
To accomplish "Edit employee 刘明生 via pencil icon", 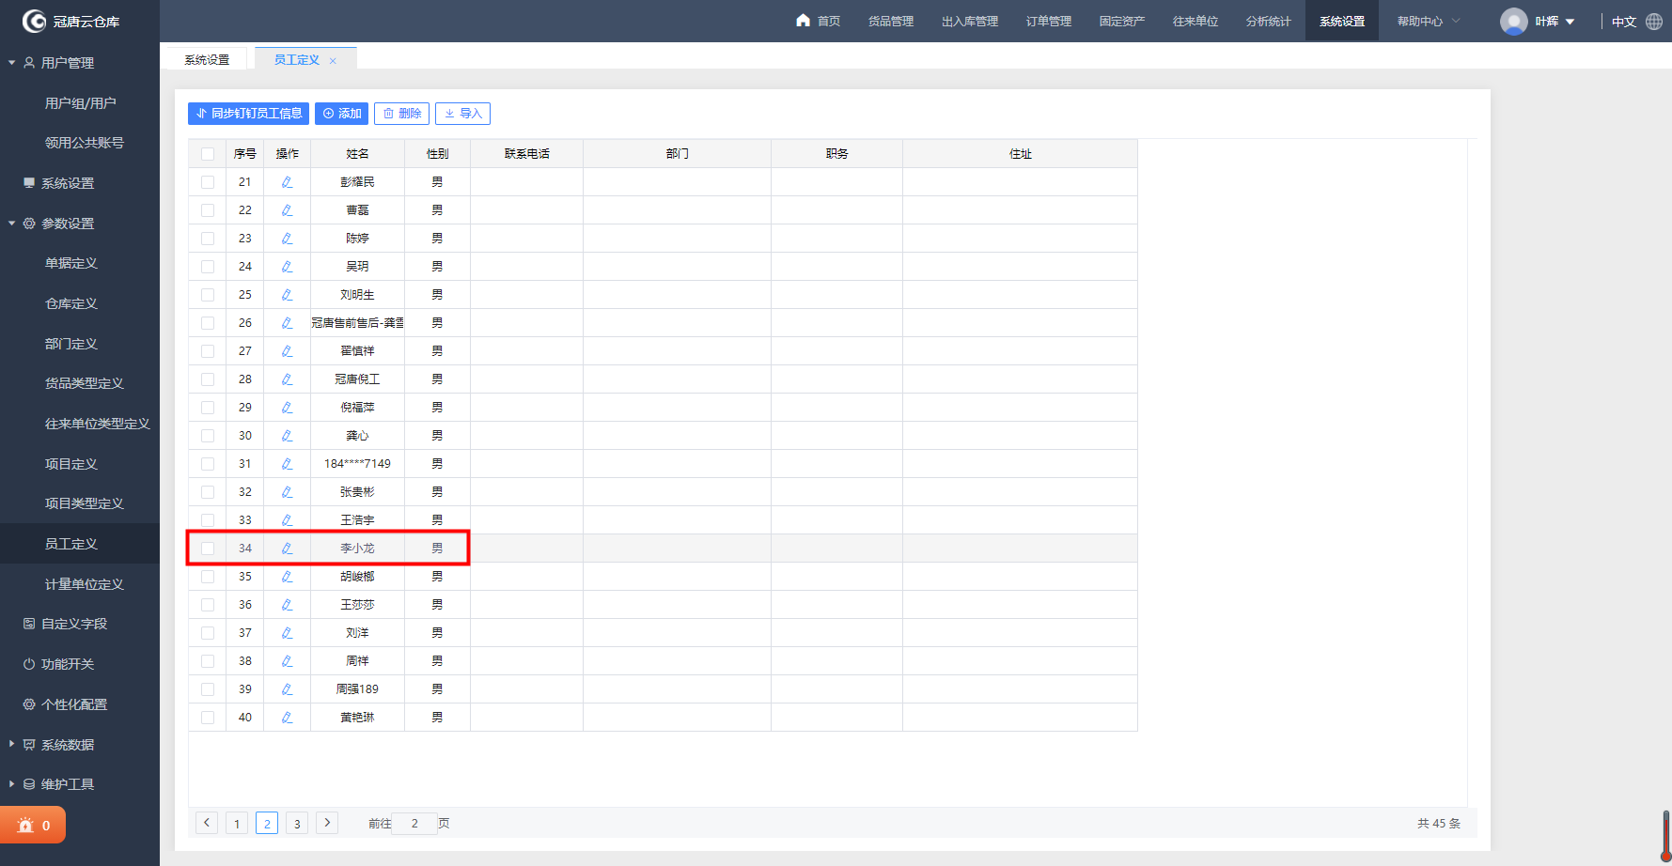I will [x=287, y=295].
